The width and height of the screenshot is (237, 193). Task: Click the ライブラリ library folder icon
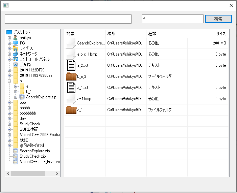tap(16, 49)
